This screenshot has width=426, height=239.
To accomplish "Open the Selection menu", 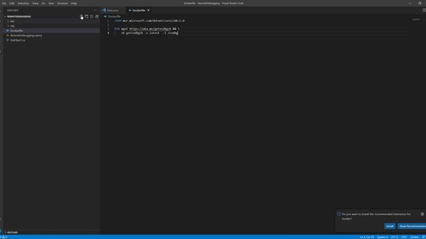I will coord(23,3).
